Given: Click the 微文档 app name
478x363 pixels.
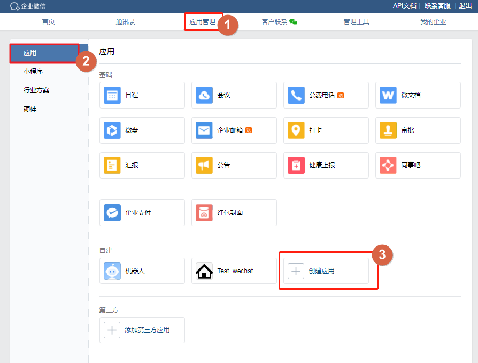Looking at the screenshot, I should (x=411, y=95).
